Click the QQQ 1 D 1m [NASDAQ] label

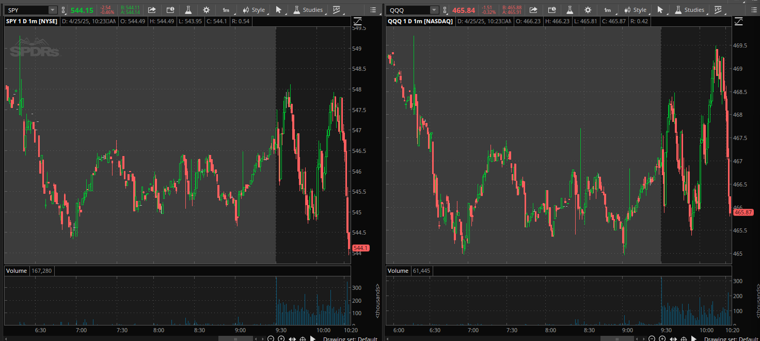tap(420, 21)
